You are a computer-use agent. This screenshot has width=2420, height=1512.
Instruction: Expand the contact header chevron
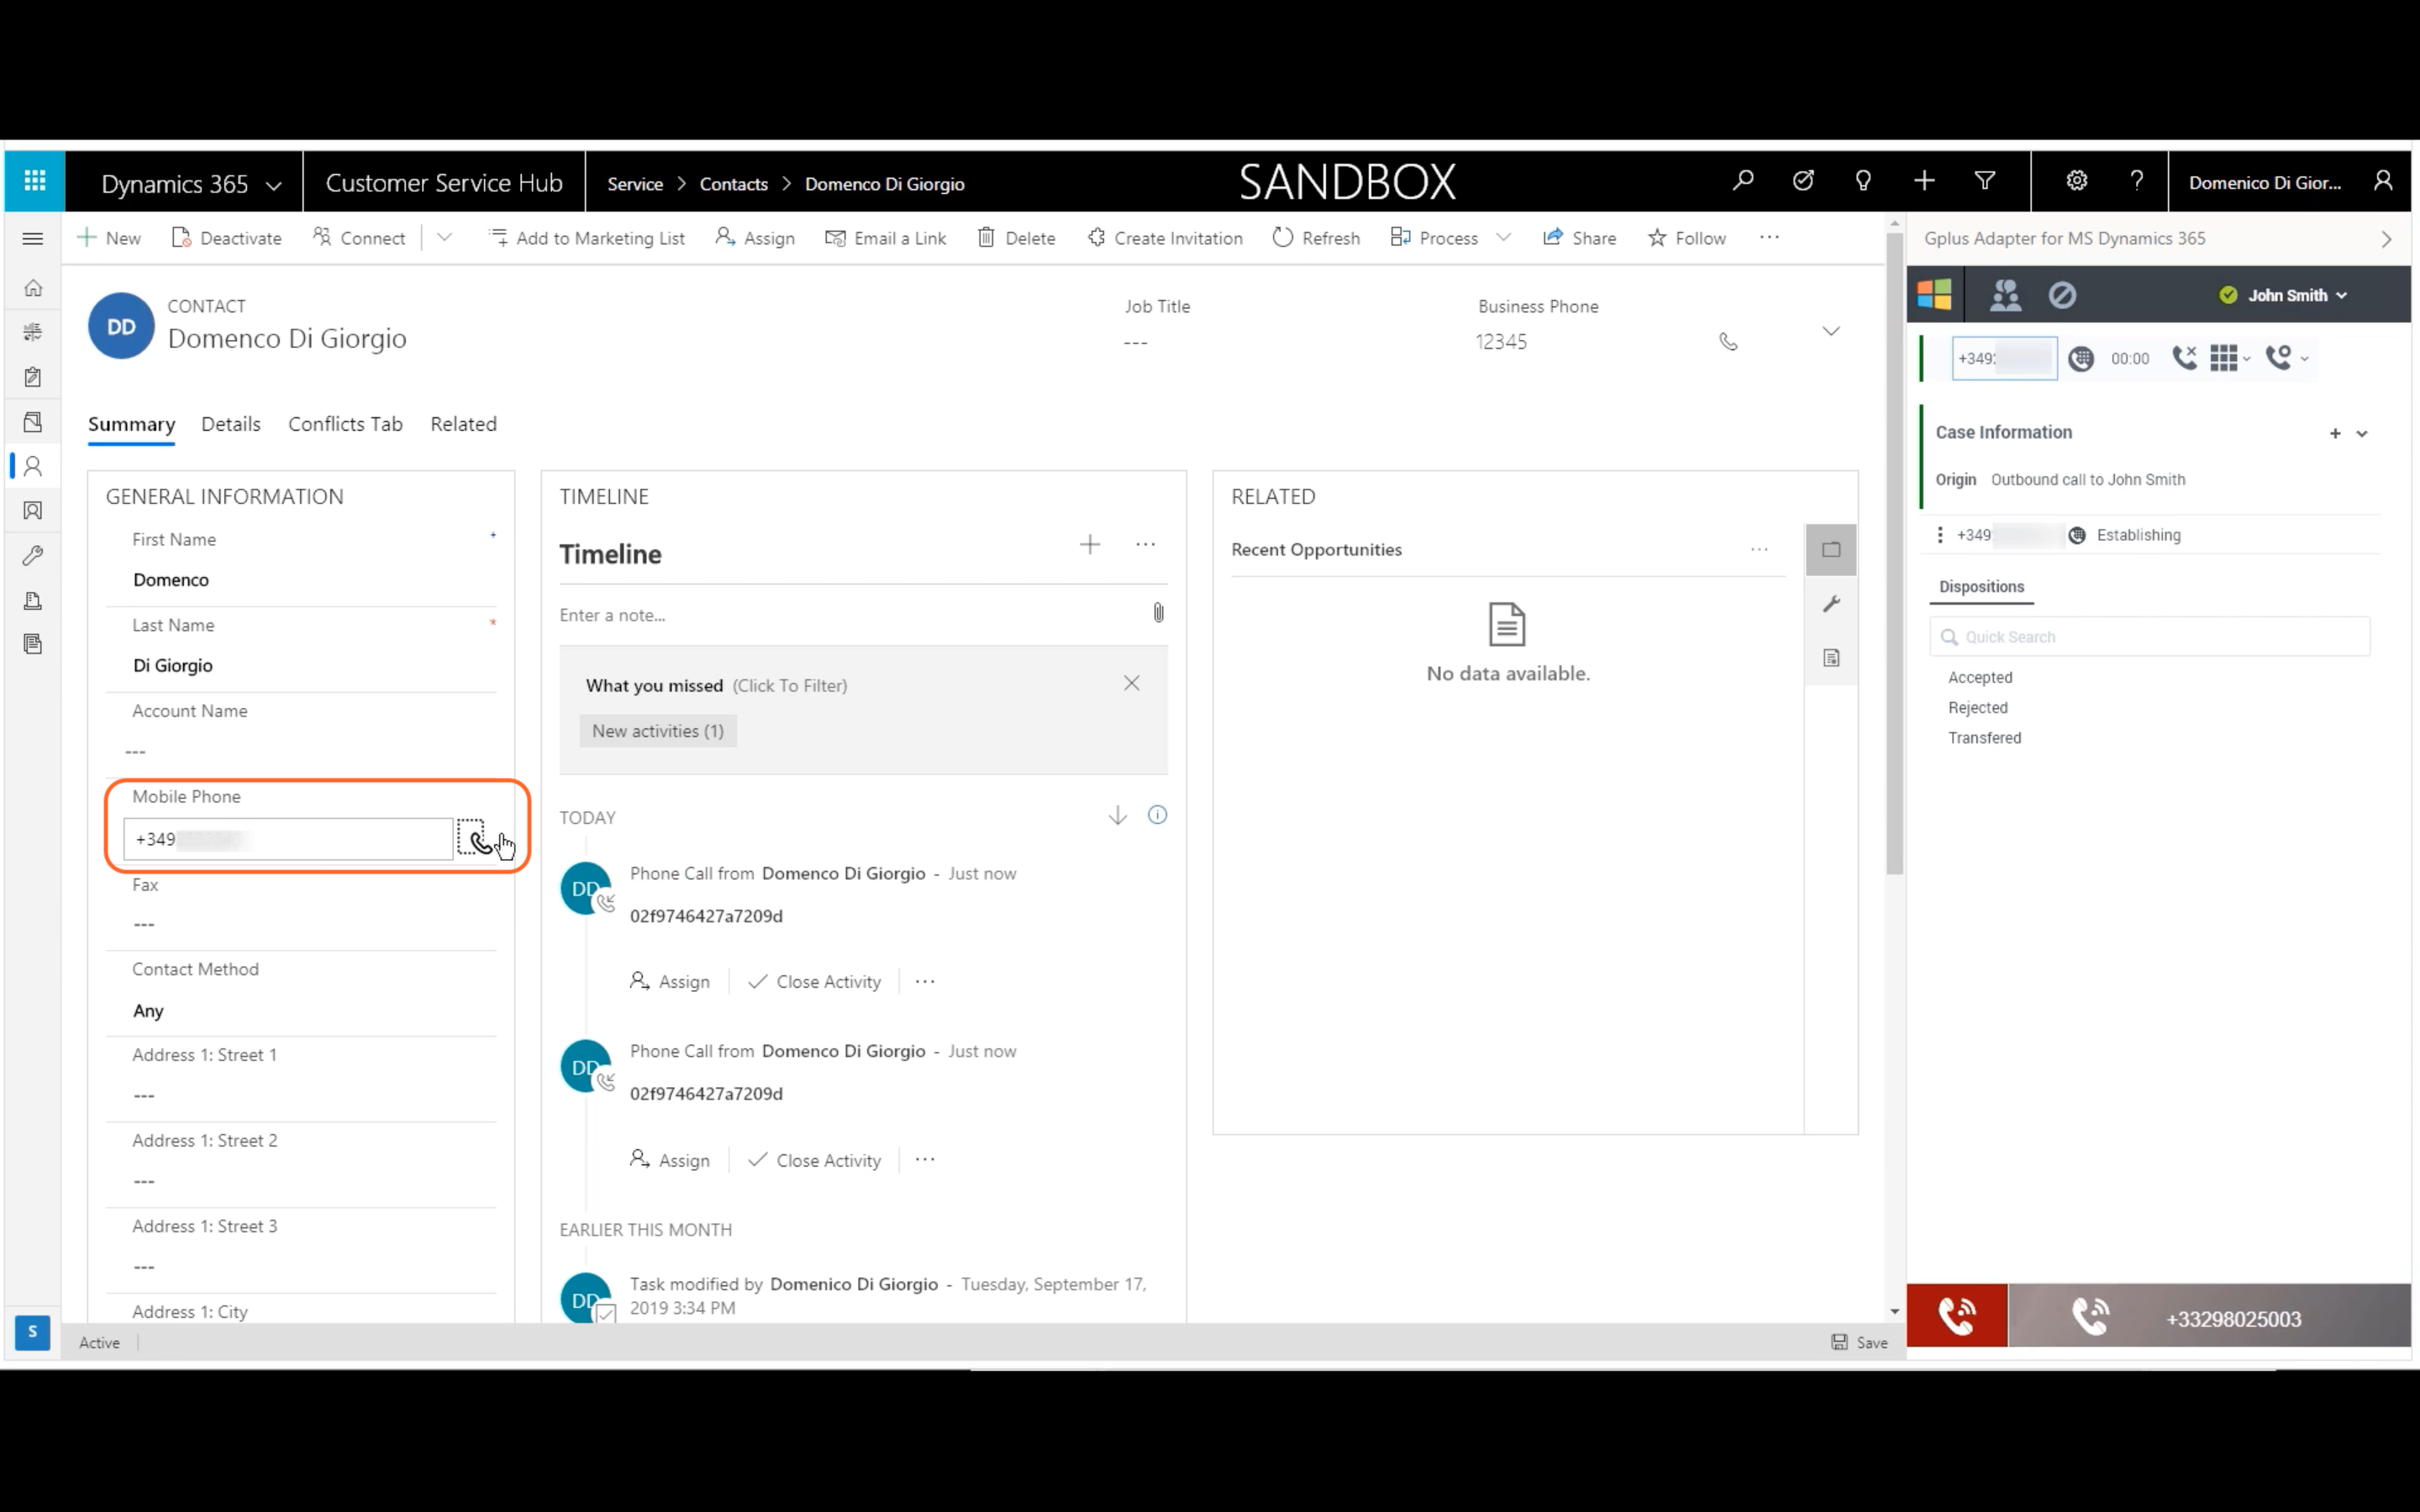(1831, 331)
